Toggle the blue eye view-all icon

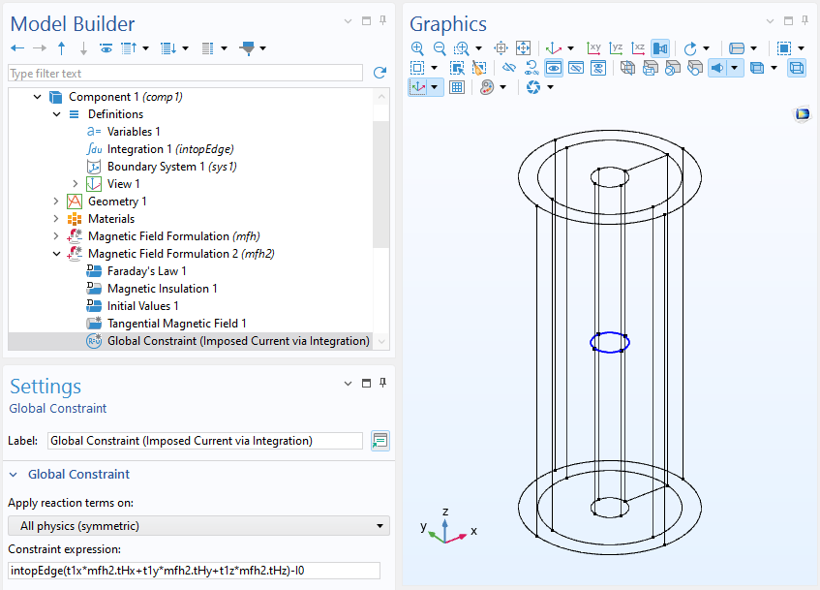(554, 68)
